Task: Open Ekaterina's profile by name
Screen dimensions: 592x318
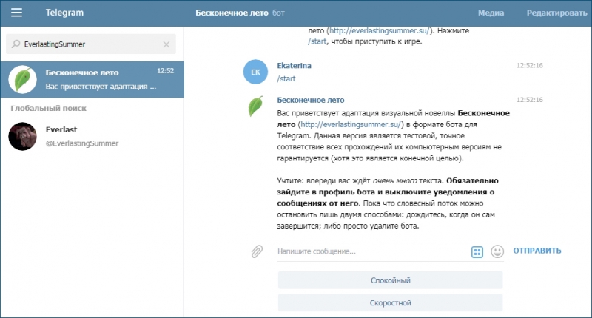Action: (294, 65)
